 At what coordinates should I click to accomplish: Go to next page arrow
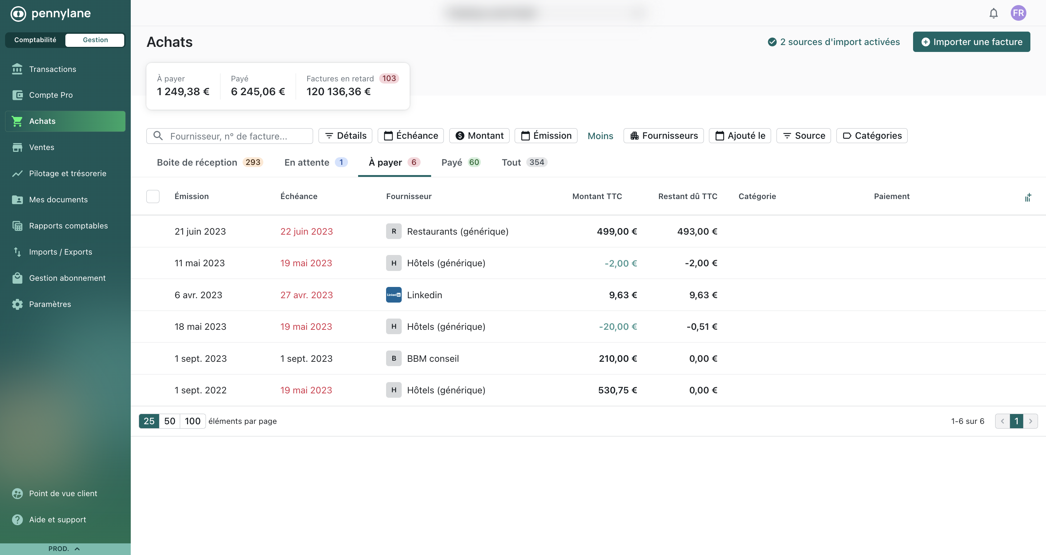1030,421
